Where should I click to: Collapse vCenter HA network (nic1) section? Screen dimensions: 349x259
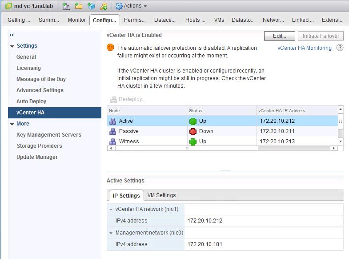coord(111,209)
